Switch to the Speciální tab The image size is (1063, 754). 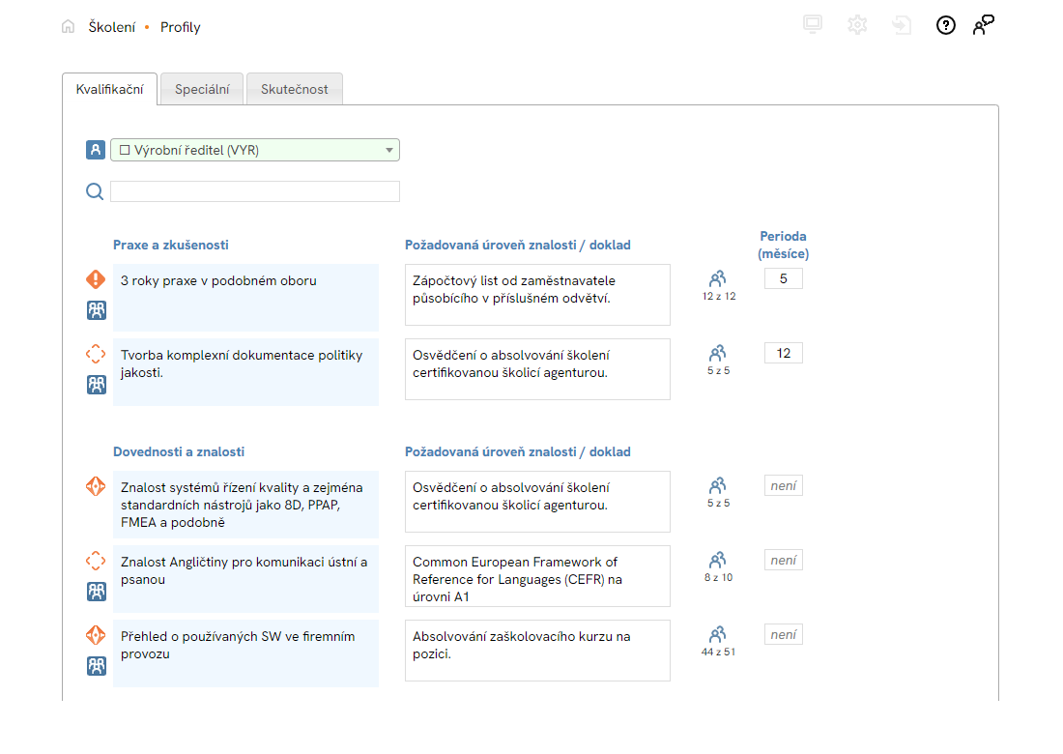[202, 89]
